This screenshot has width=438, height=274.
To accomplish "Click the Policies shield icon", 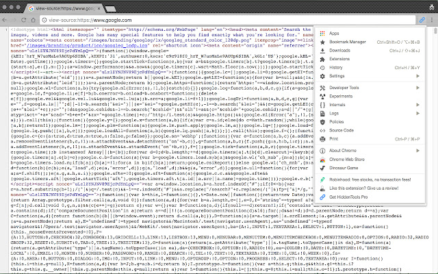I will click(x=322, y=122).
